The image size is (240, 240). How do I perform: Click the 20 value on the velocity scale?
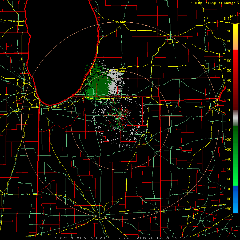(x=229, y=100)
